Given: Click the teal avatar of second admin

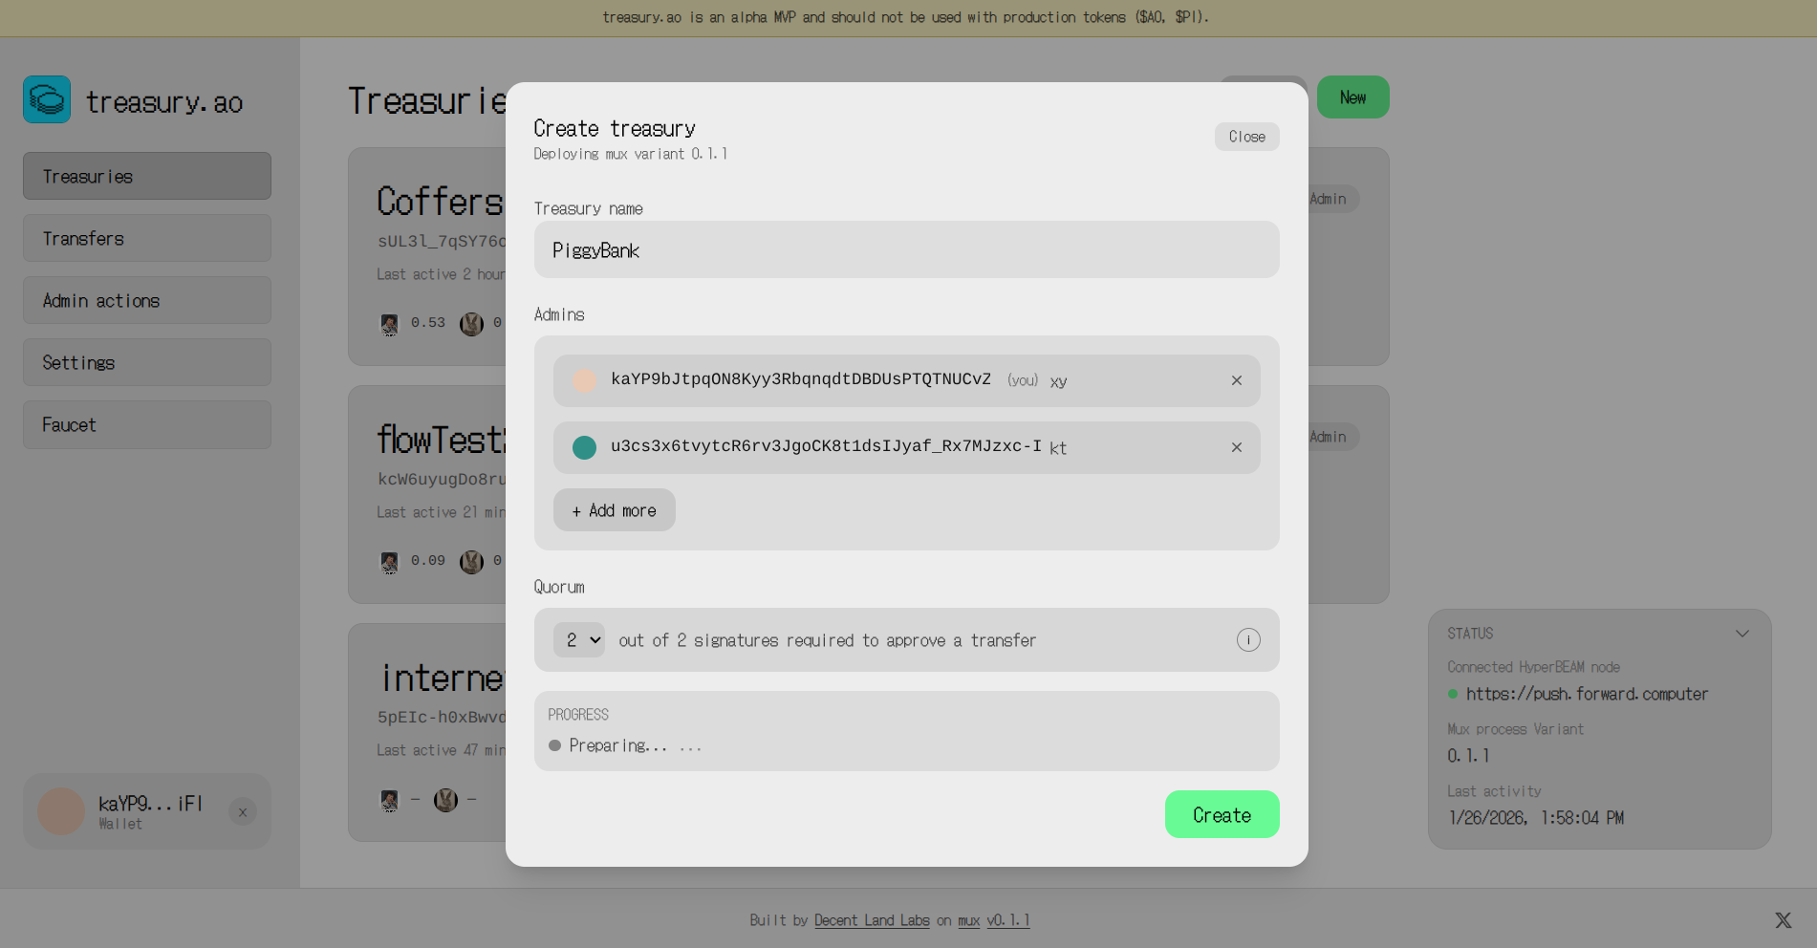Looking at the screenshot, I should click(x=584, y=447).
